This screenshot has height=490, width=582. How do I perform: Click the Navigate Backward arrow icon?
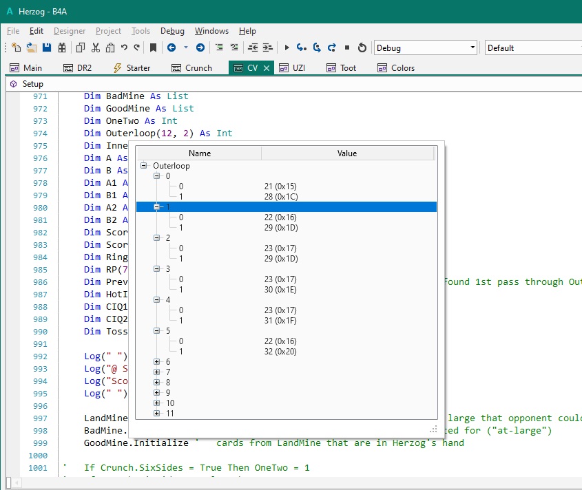click(171, 47)
